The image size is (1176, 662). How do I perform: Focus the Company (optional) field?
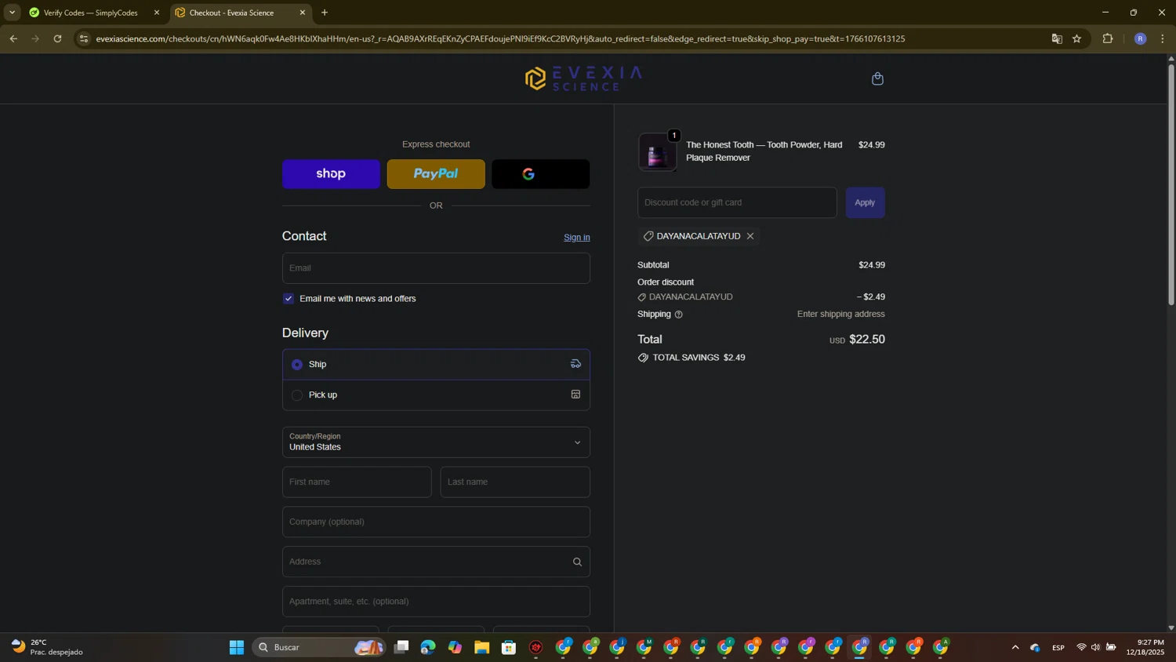pyautogui.click(x=436, y=522)
